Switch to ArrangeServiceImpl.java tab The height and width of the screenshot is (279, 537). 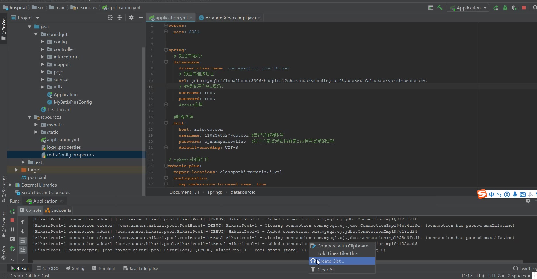tap(230, 18)
